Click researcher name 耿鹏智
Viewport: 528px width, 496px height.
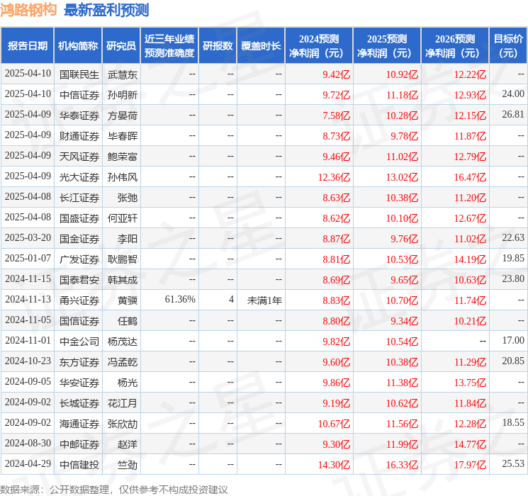coord(123,259)
